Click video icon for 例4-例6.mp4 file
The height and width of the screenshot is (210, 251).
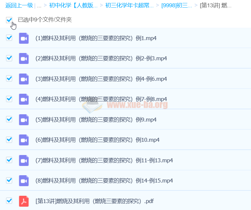24,79
